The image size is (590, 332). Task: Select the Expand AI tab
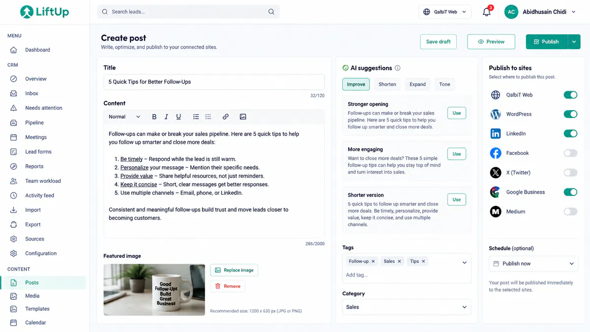[x=417, y=84]
